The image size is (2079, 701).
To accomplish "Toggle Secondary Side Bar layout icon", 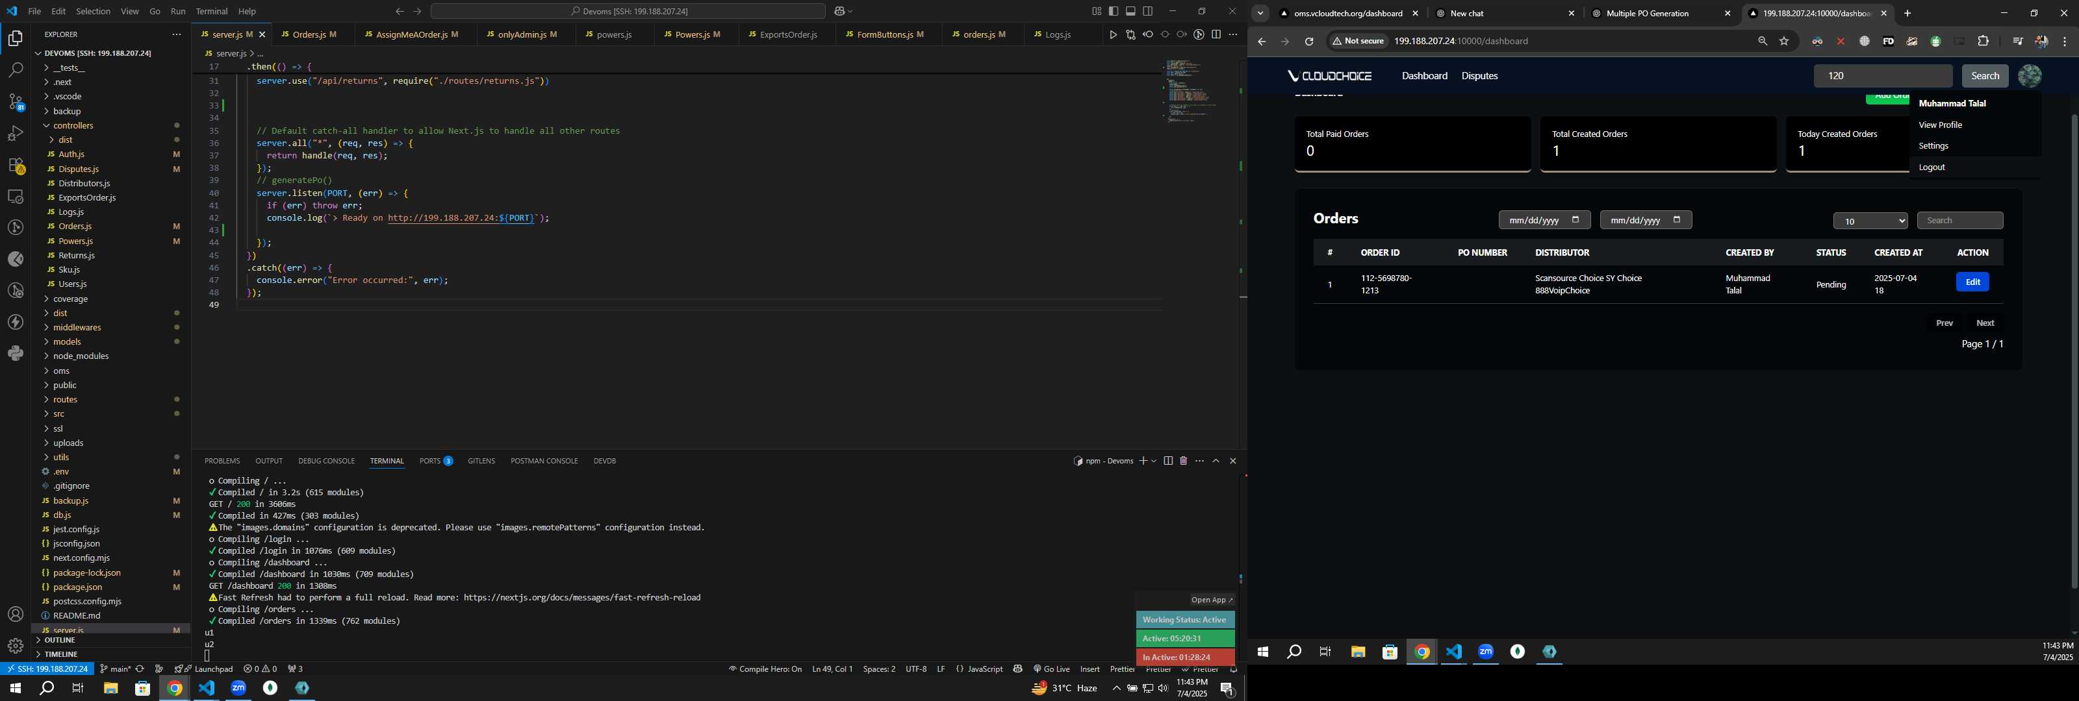I will (x=1147, y=11).
